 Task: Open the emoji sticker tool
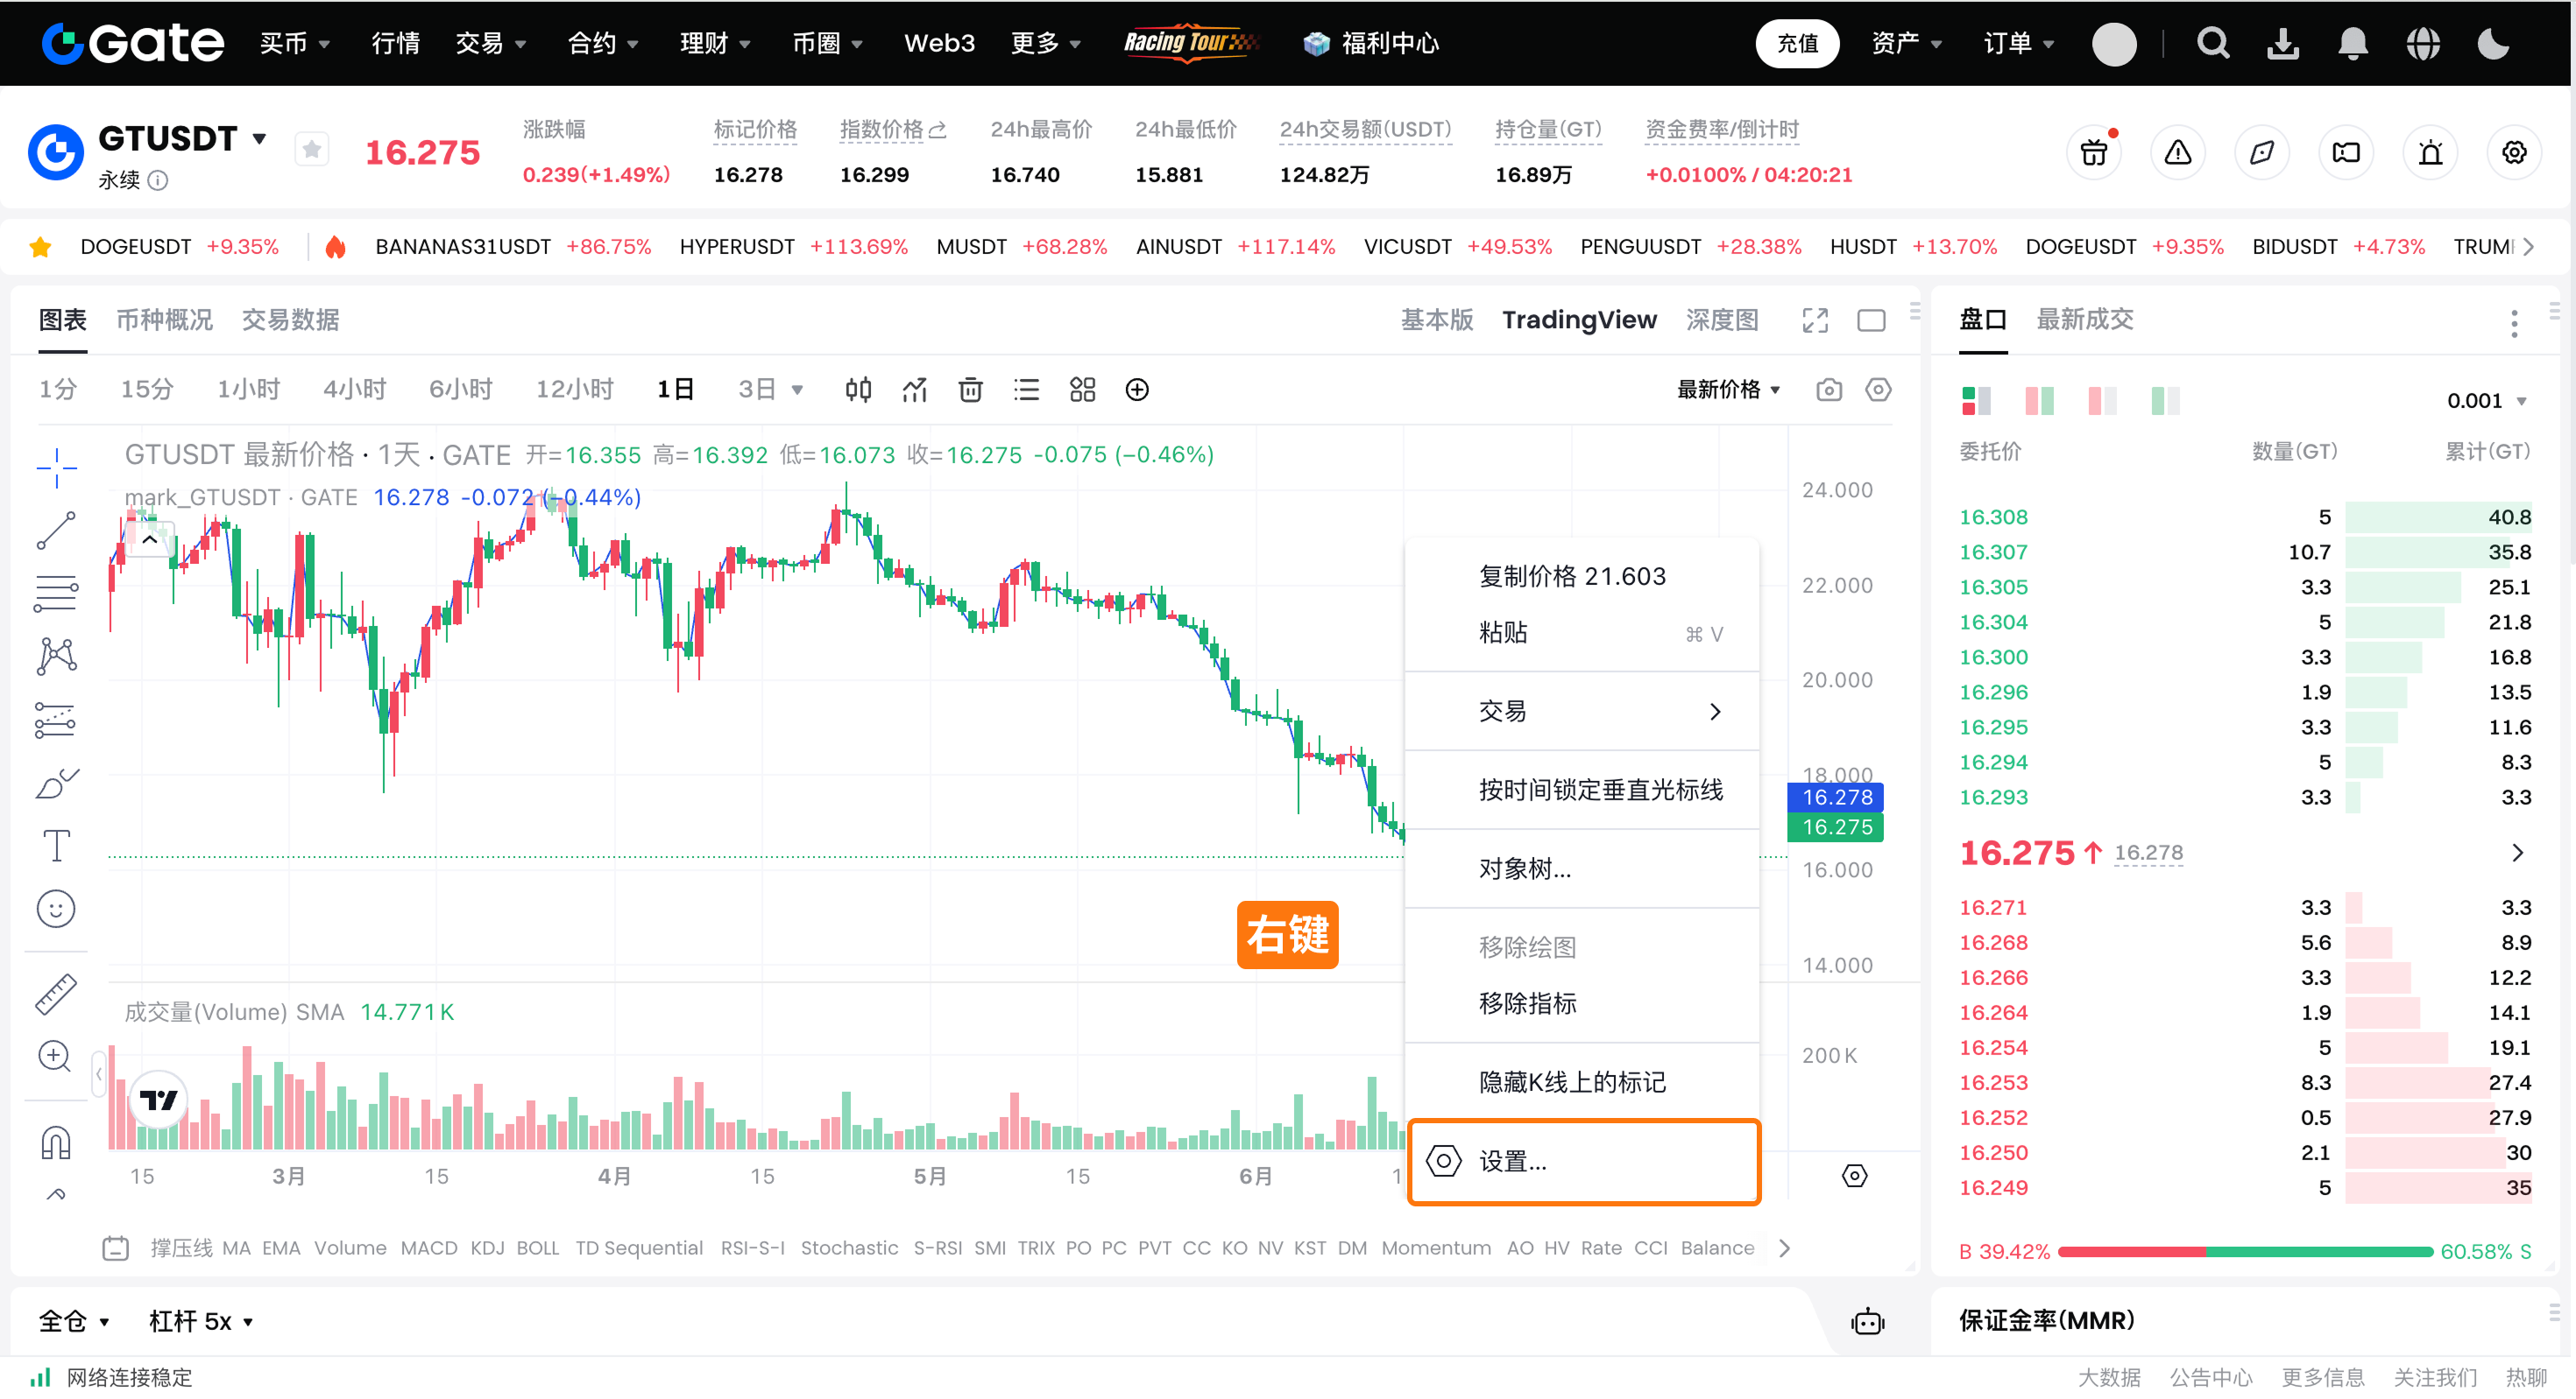(x=56, y=909)
